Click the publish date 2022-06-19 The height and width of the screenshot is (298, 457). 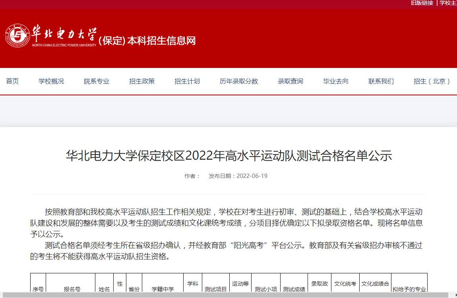pos(252,176)
